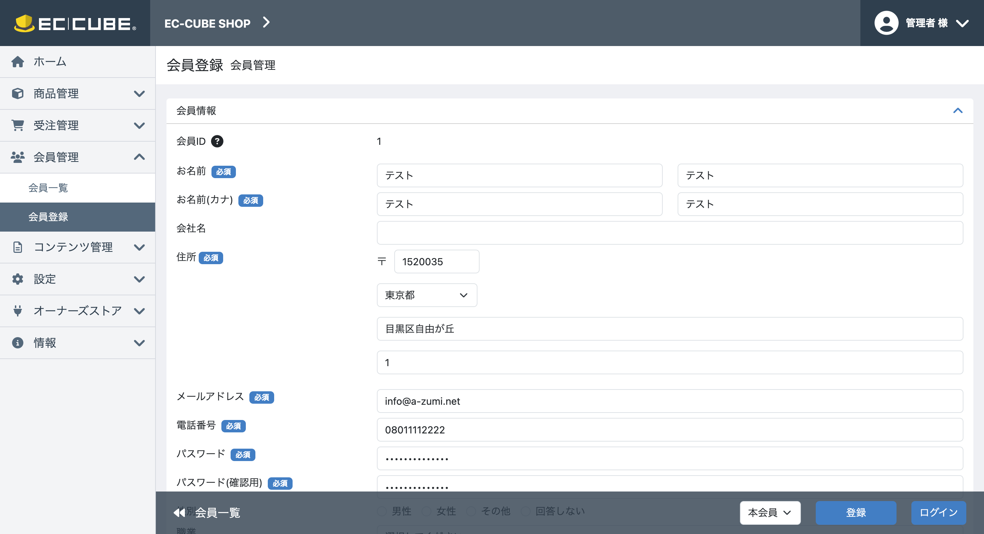Select the 男性 radio button
The image size is (984, 534).
click(381, 511)
